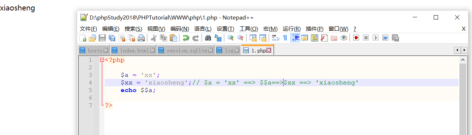Click the editor scrollbar up arrow

462,60
